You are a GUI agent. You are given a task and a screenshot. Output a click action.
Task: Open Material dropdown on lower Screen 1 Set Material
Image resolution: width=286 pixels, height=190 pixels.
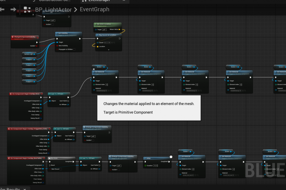[x=188, y=175]
